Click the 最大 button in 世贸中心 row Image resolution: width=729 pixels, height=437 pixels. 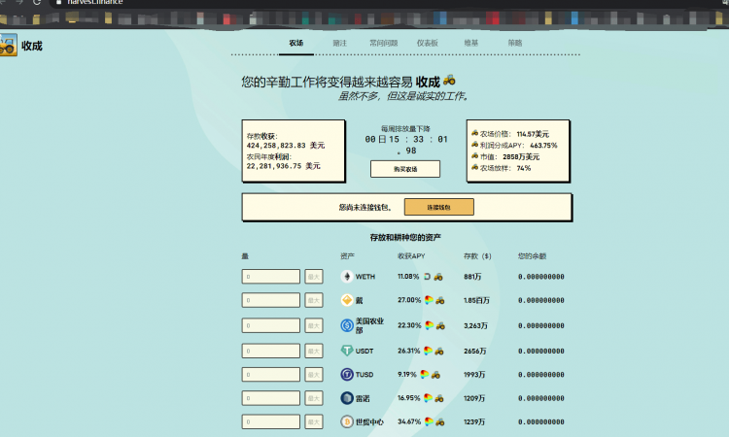click(x=314, y=421)
